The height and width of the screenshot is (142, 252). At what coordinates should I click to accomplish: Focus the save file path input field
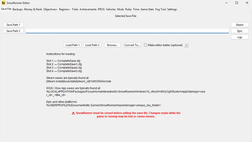(127, 31)
